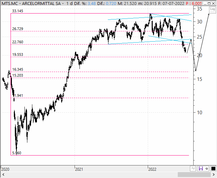Click the 22.760 Fibonacci level label
The image size is (217, 178).
click(17, 42)
